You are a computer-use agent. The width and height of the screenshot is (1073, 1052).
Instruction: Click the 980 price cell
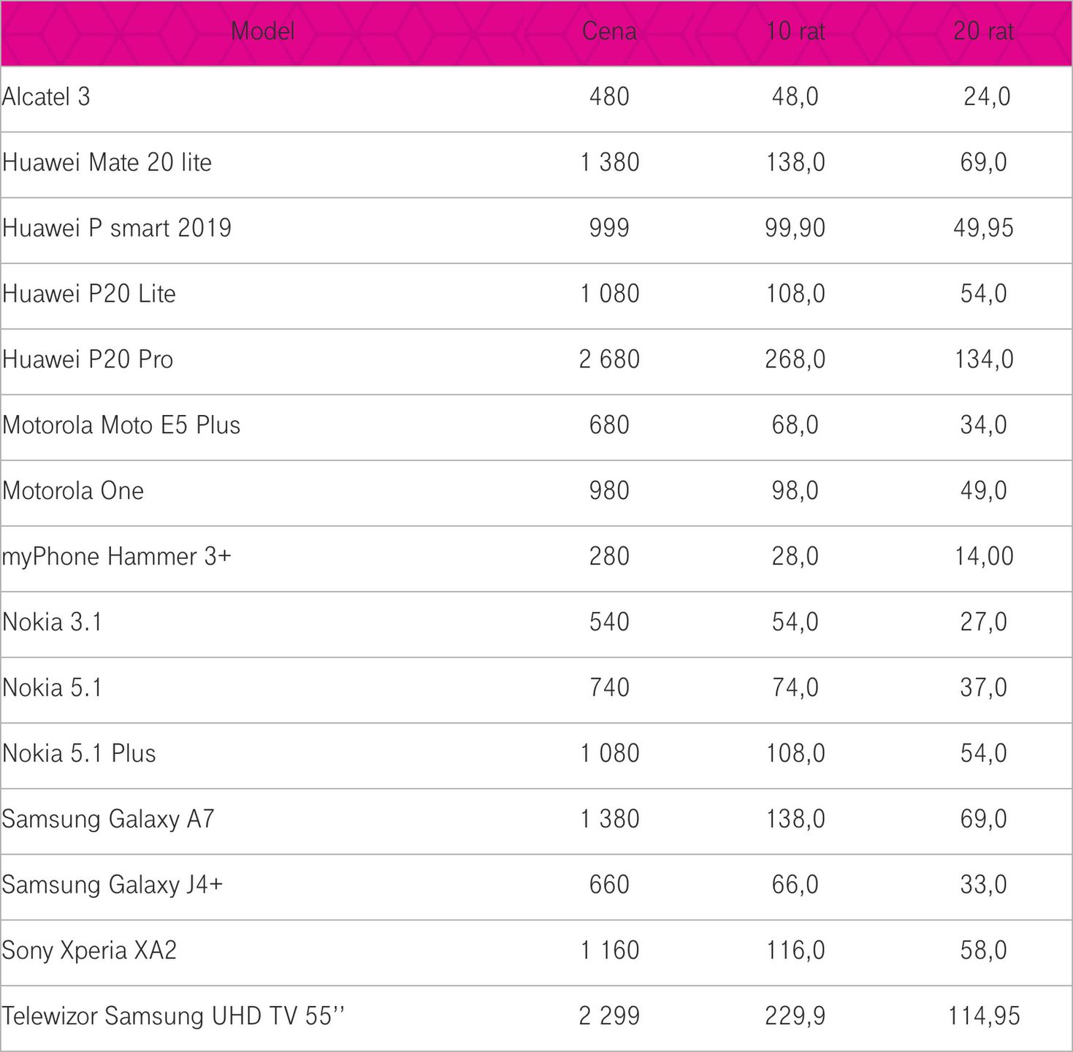[609, 491]
